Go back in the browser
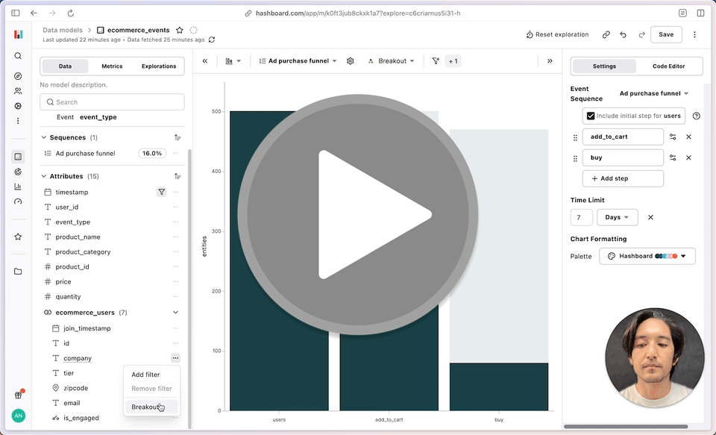Viewport: 716px width, 435px height. tap(34, 13)
